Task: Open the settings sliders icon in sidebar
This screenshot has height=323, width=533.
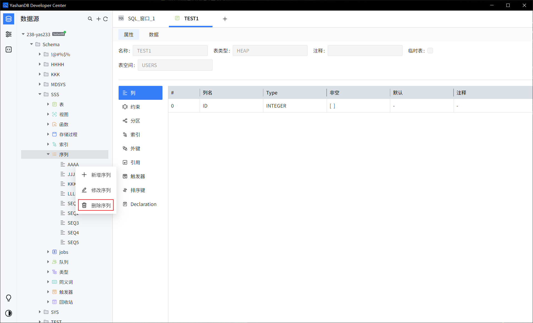Action: [9, 34]
